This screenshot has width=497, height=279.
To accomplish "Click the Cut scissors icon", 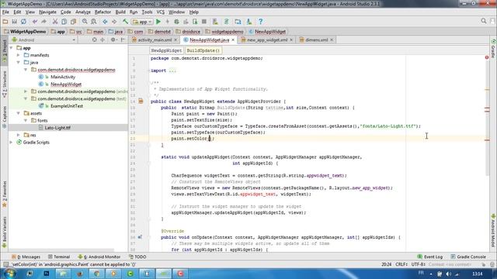I will (x=55, y=22).
